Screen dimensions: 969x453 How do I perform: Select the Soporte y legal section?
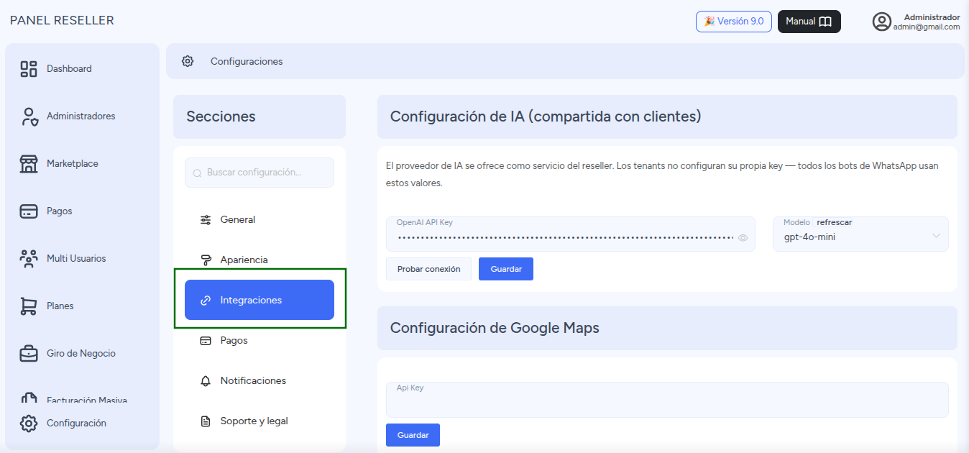coord(260,421)
